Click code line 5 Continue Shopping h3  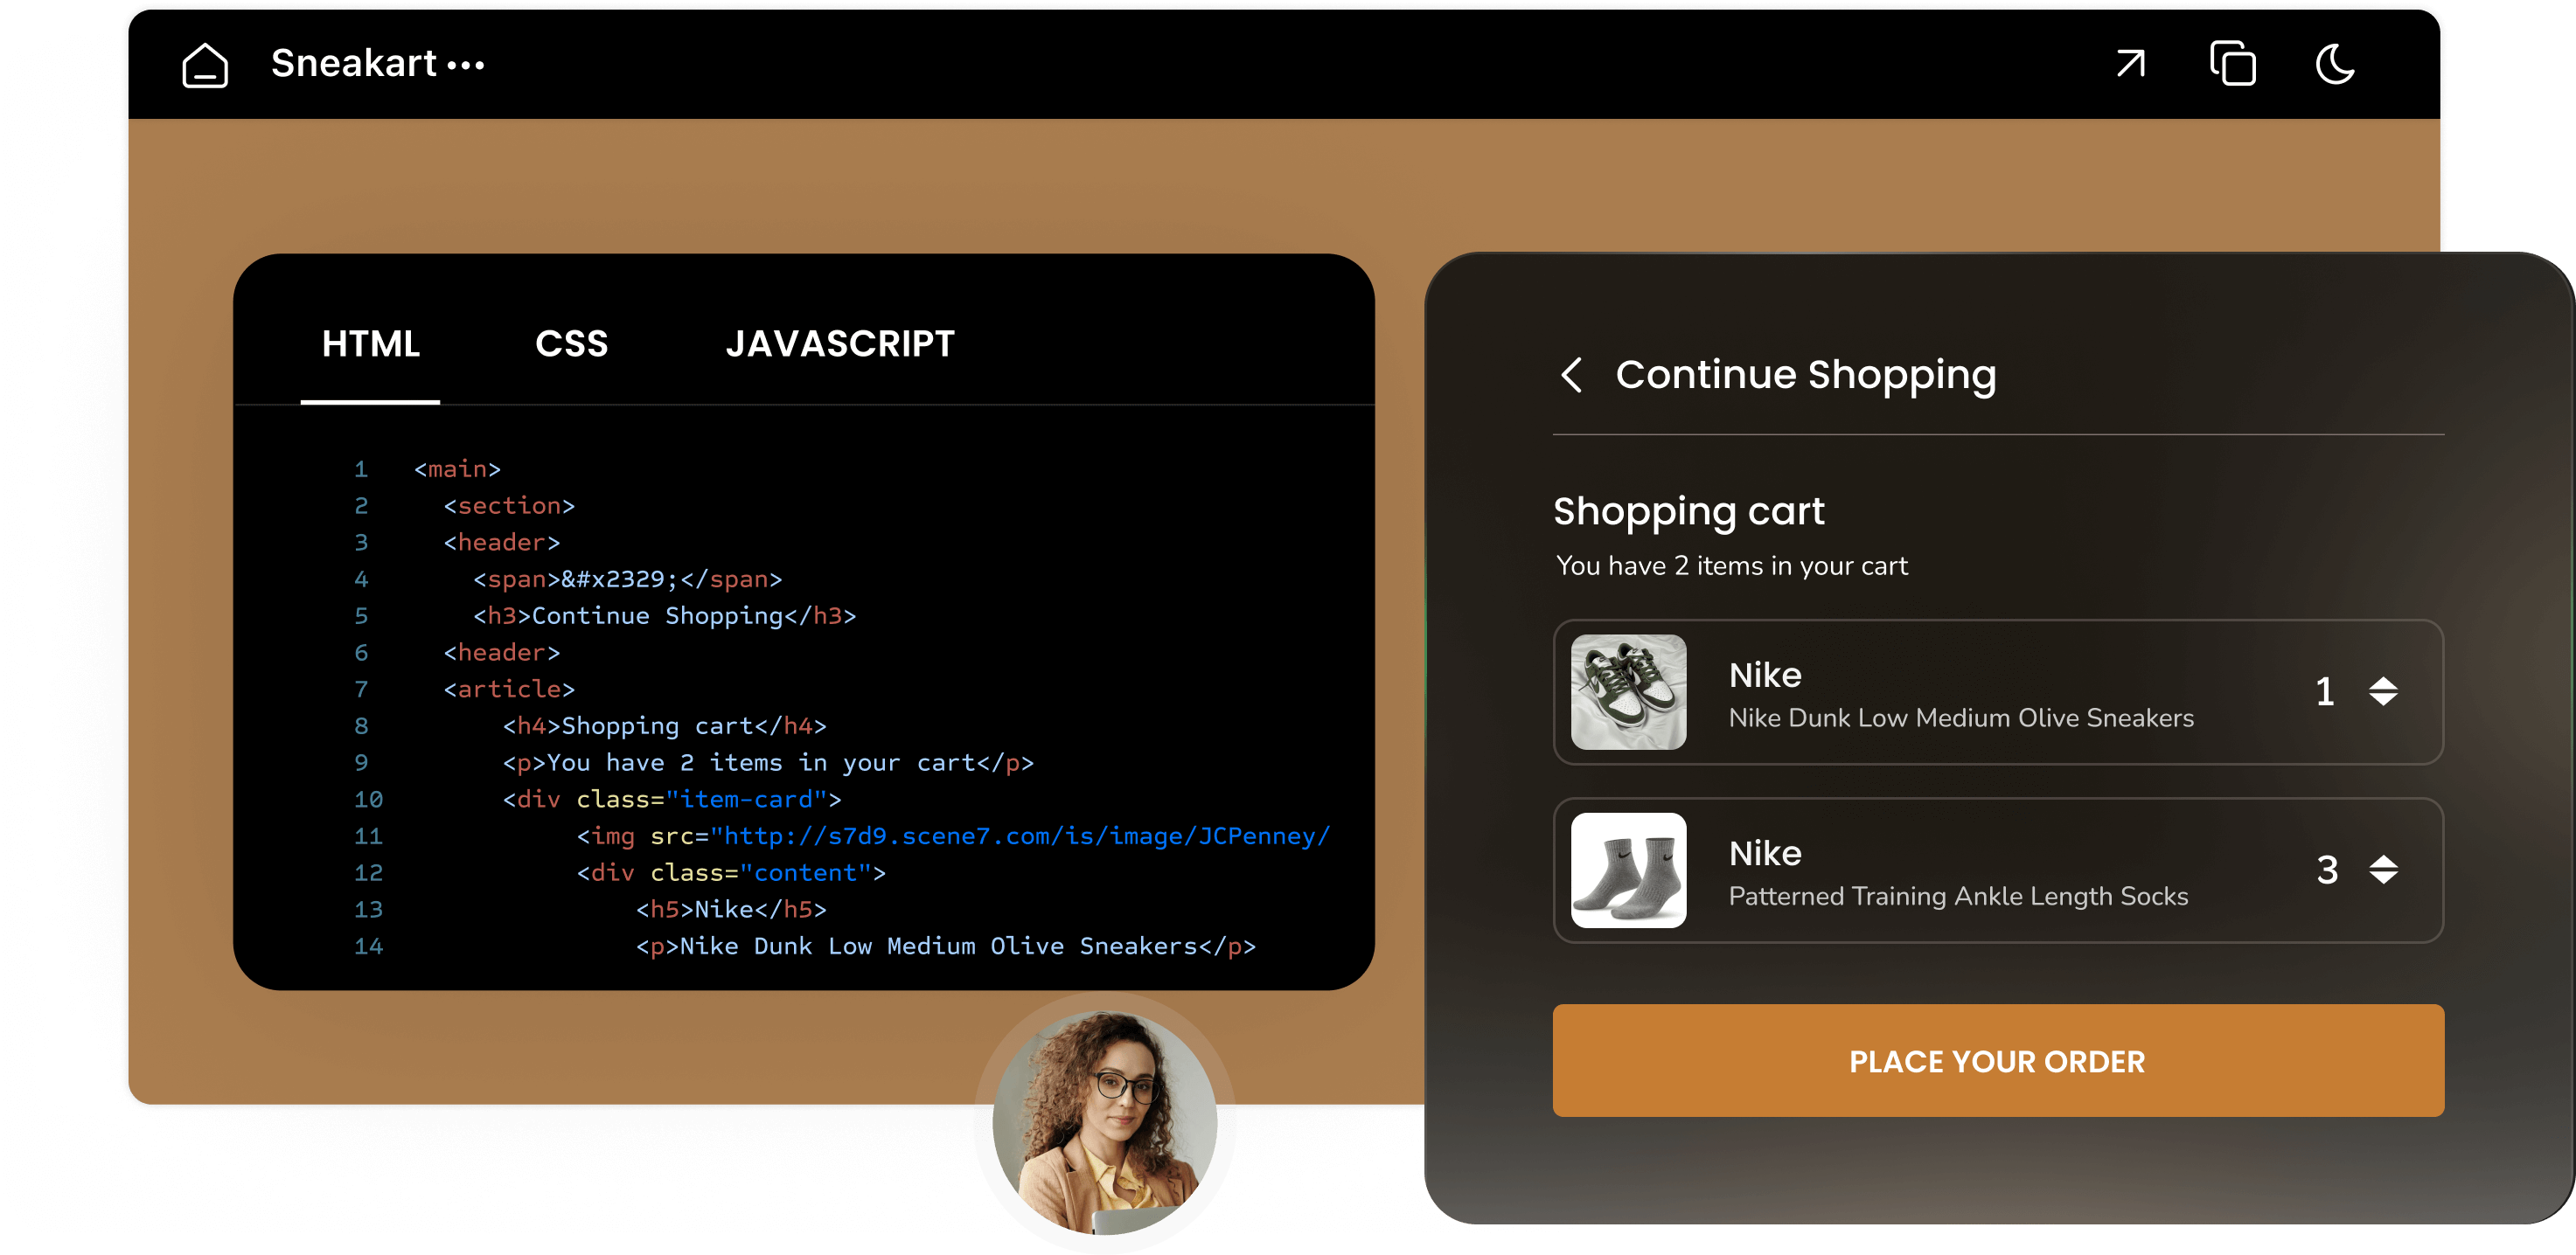tap(664, 615)
